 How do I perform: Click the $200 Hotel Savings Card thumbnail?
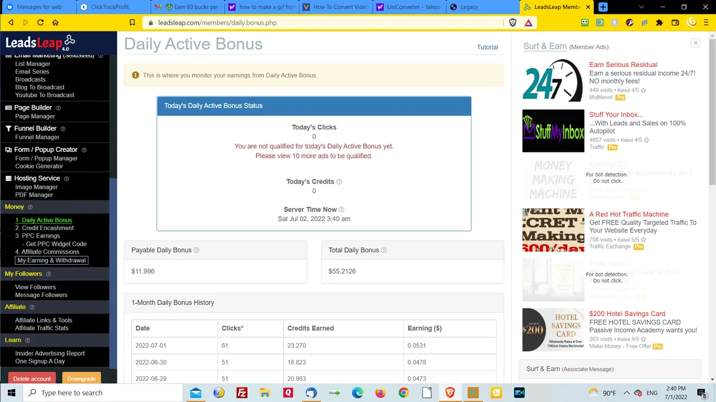point(553,330)
